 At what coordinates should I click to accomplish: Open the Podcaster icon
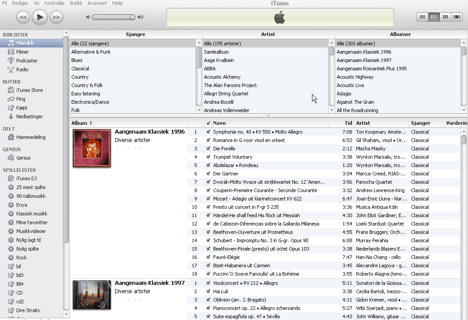point(11,61)
